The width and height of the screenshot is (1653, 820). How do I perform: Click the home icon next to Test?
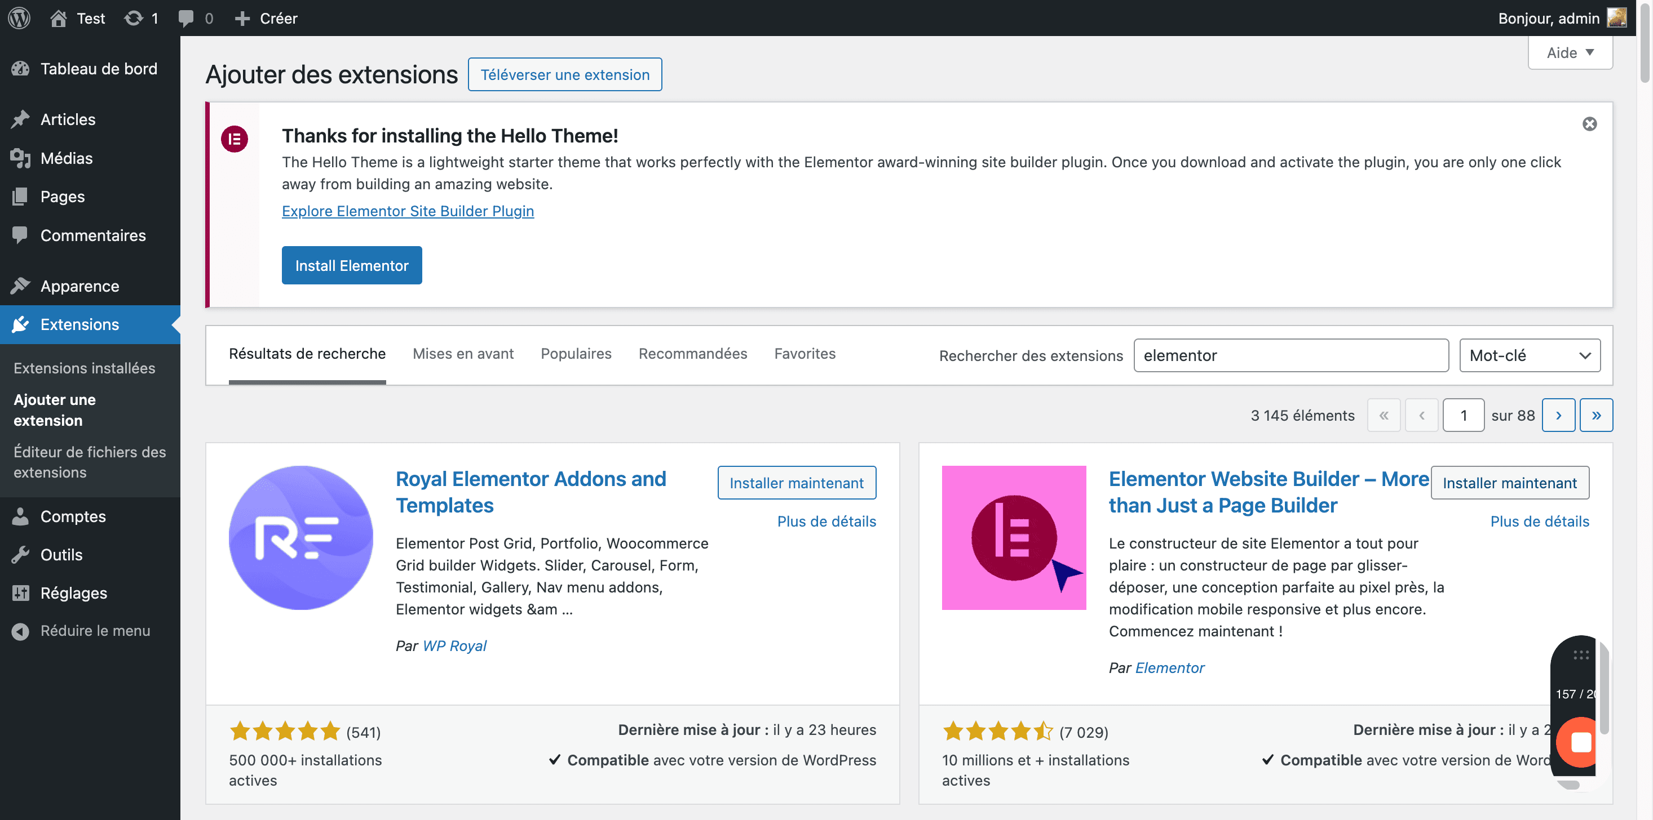click(x=59, y=18)
